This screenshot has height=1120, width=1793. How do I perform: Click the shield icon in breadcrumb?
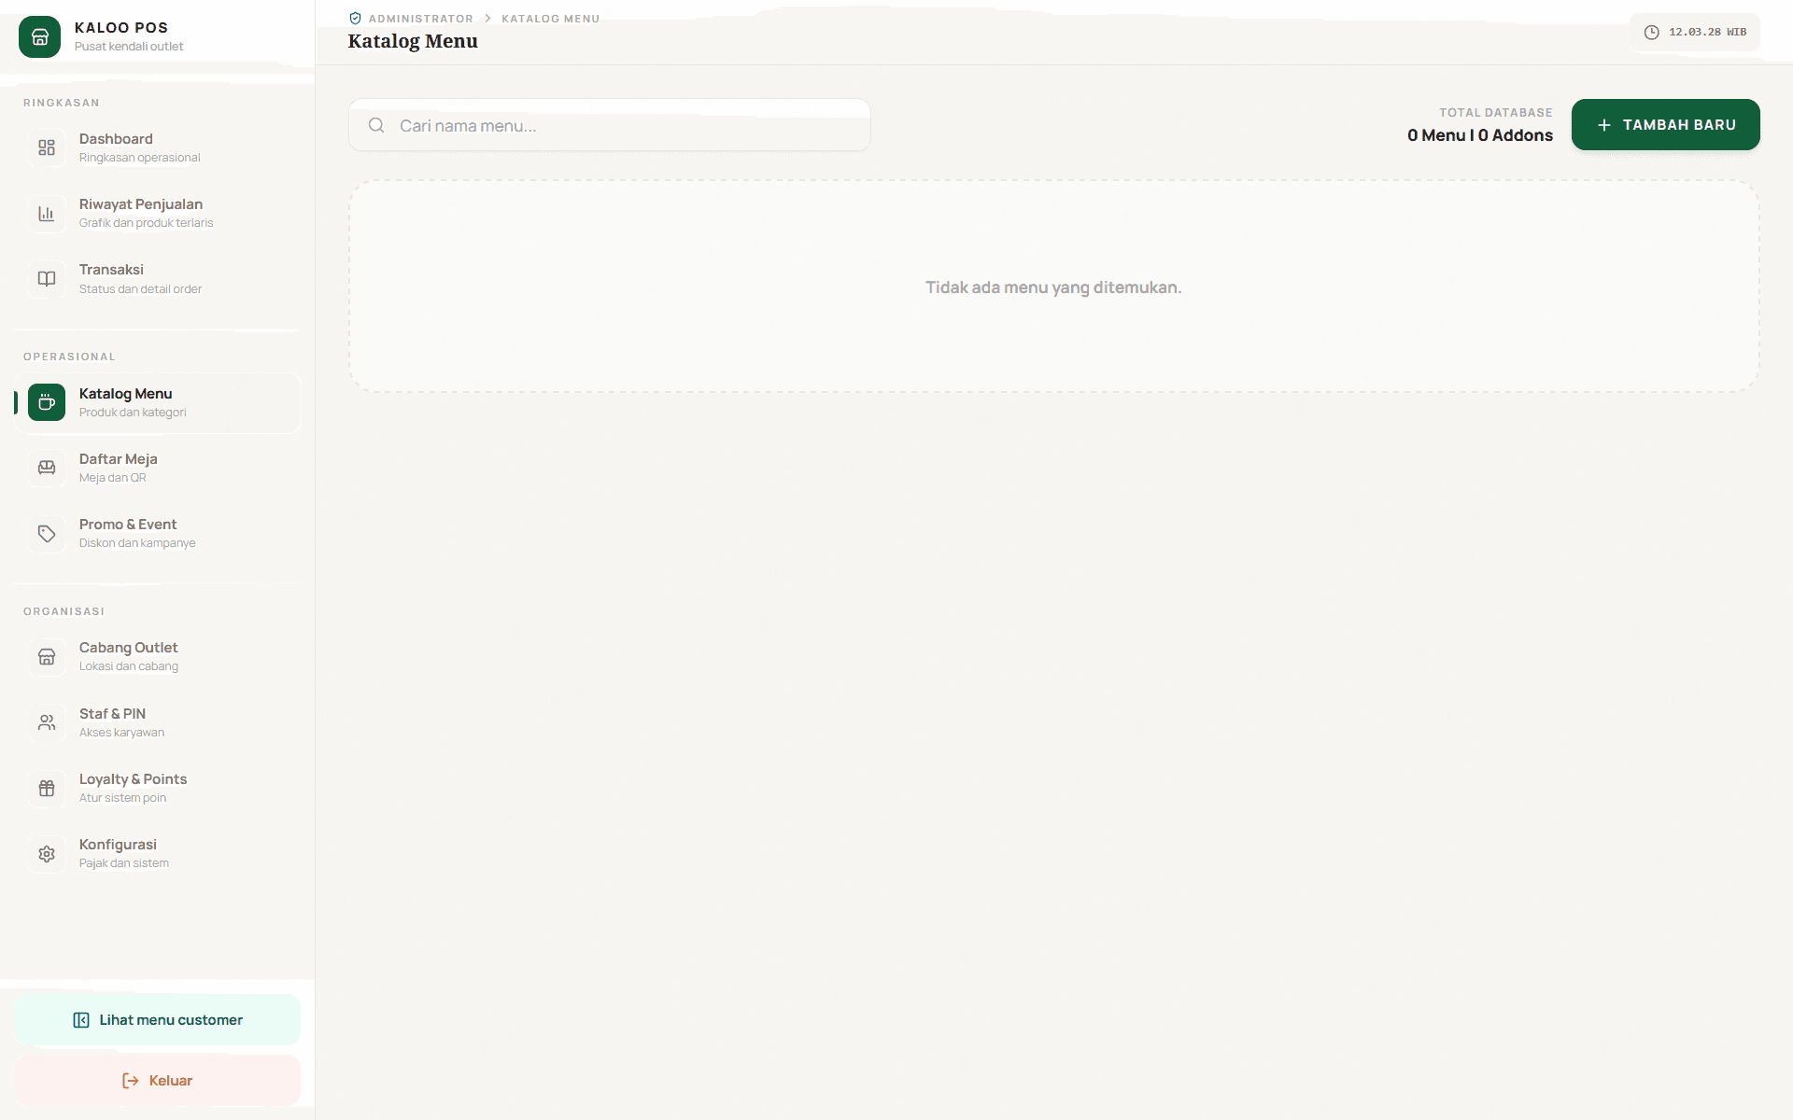point(355,19)
